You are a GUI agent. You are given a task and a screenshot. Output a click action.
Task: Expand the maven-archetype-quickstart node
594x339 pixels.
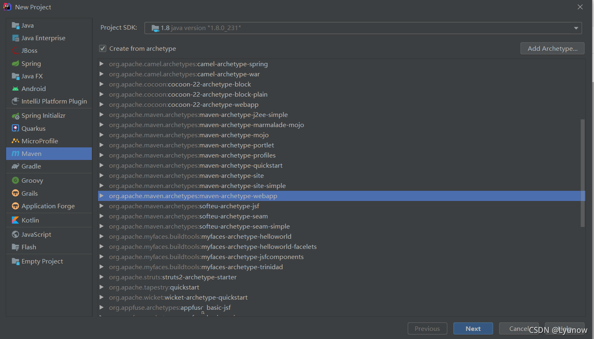[x=102, y=166]
